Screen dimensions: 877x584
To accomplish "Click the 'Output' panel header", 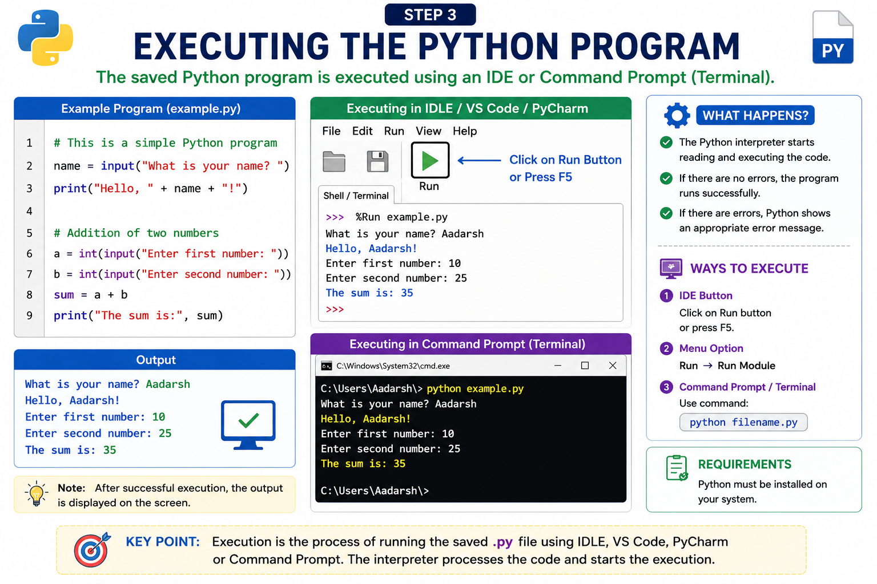I will 155,360.
